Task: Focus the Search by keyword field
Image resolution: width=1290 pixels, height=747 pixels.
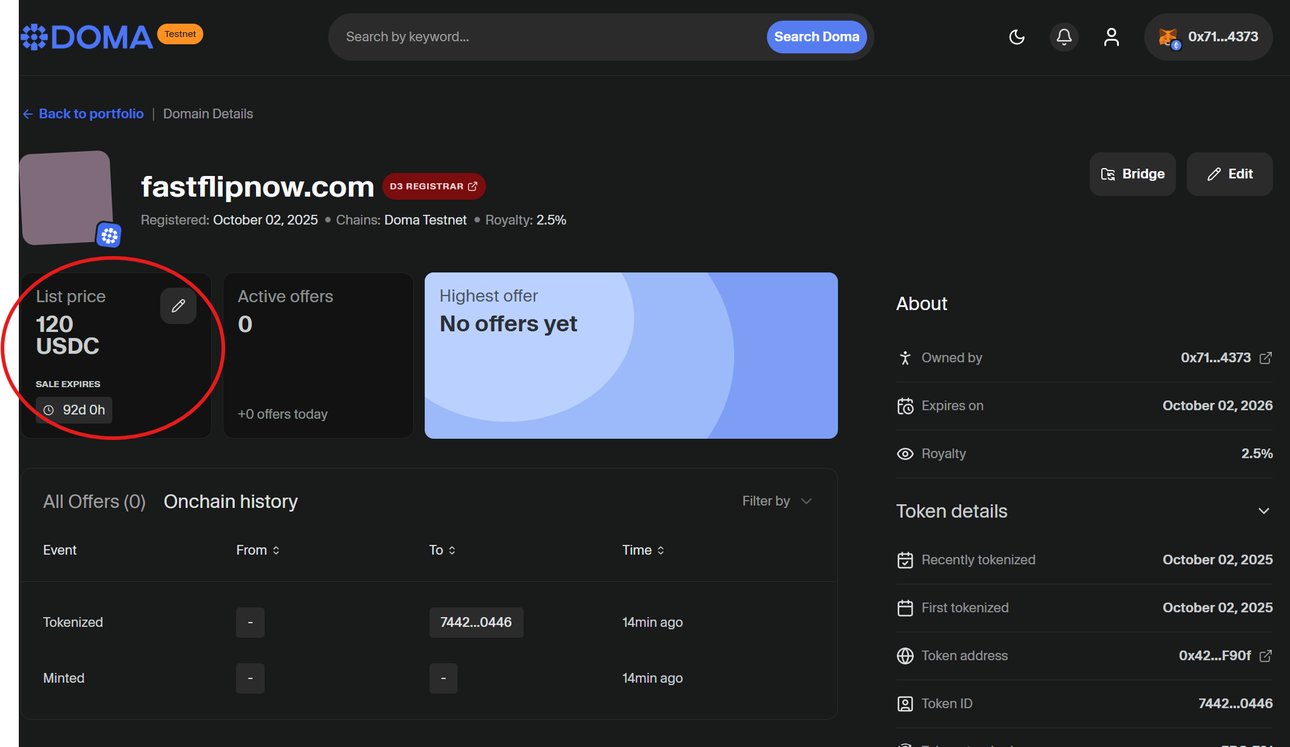Action: (x=546, y=37)
